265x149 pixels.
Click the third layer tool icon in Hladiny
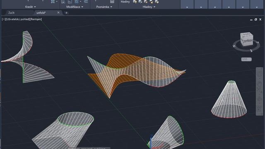point(146,2)
